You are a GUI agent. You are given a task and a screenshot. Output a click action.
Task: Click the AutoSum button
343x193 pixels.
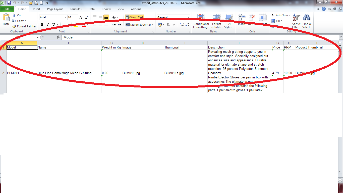(281, 15)
